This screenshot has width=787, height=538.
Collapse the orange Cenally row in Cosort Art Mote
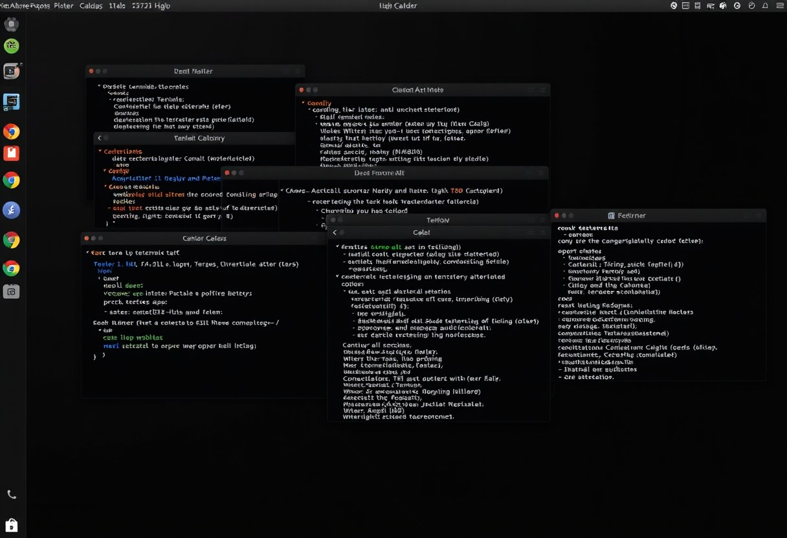coord(303,103)
